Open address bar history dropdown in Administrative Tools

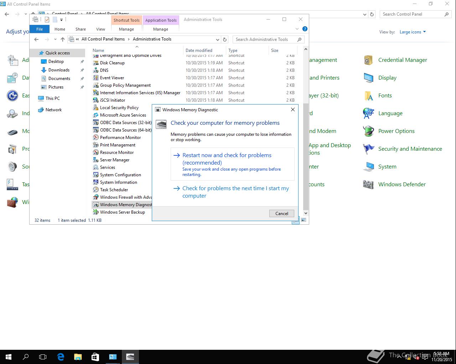(x=217, y=39)
